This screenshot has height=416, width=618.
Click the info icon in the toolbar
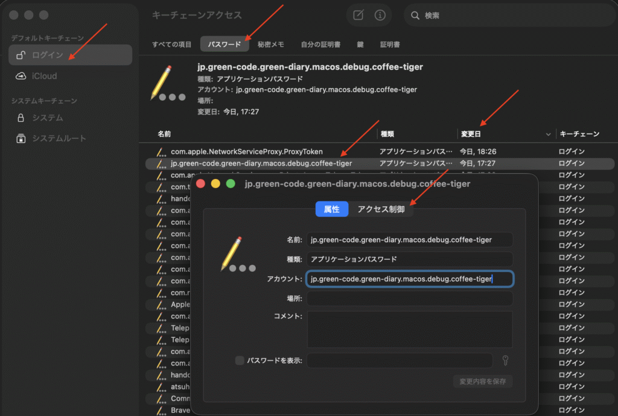click(380, 16)
